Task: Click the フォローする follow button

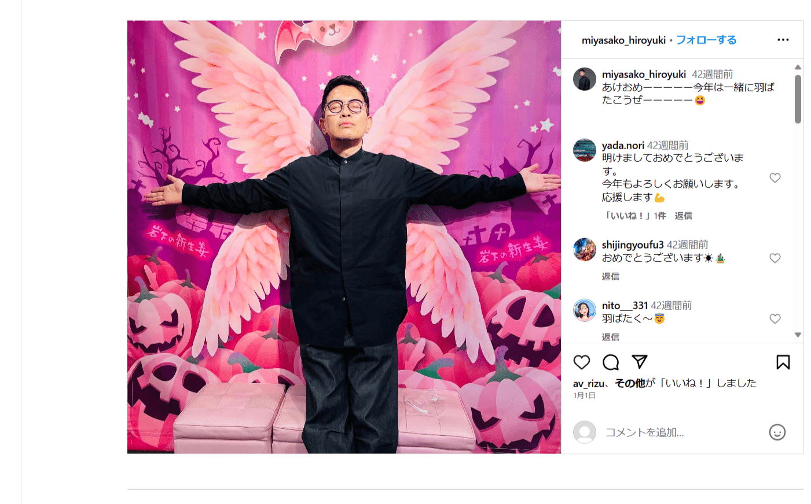Action: pos(706,40)
